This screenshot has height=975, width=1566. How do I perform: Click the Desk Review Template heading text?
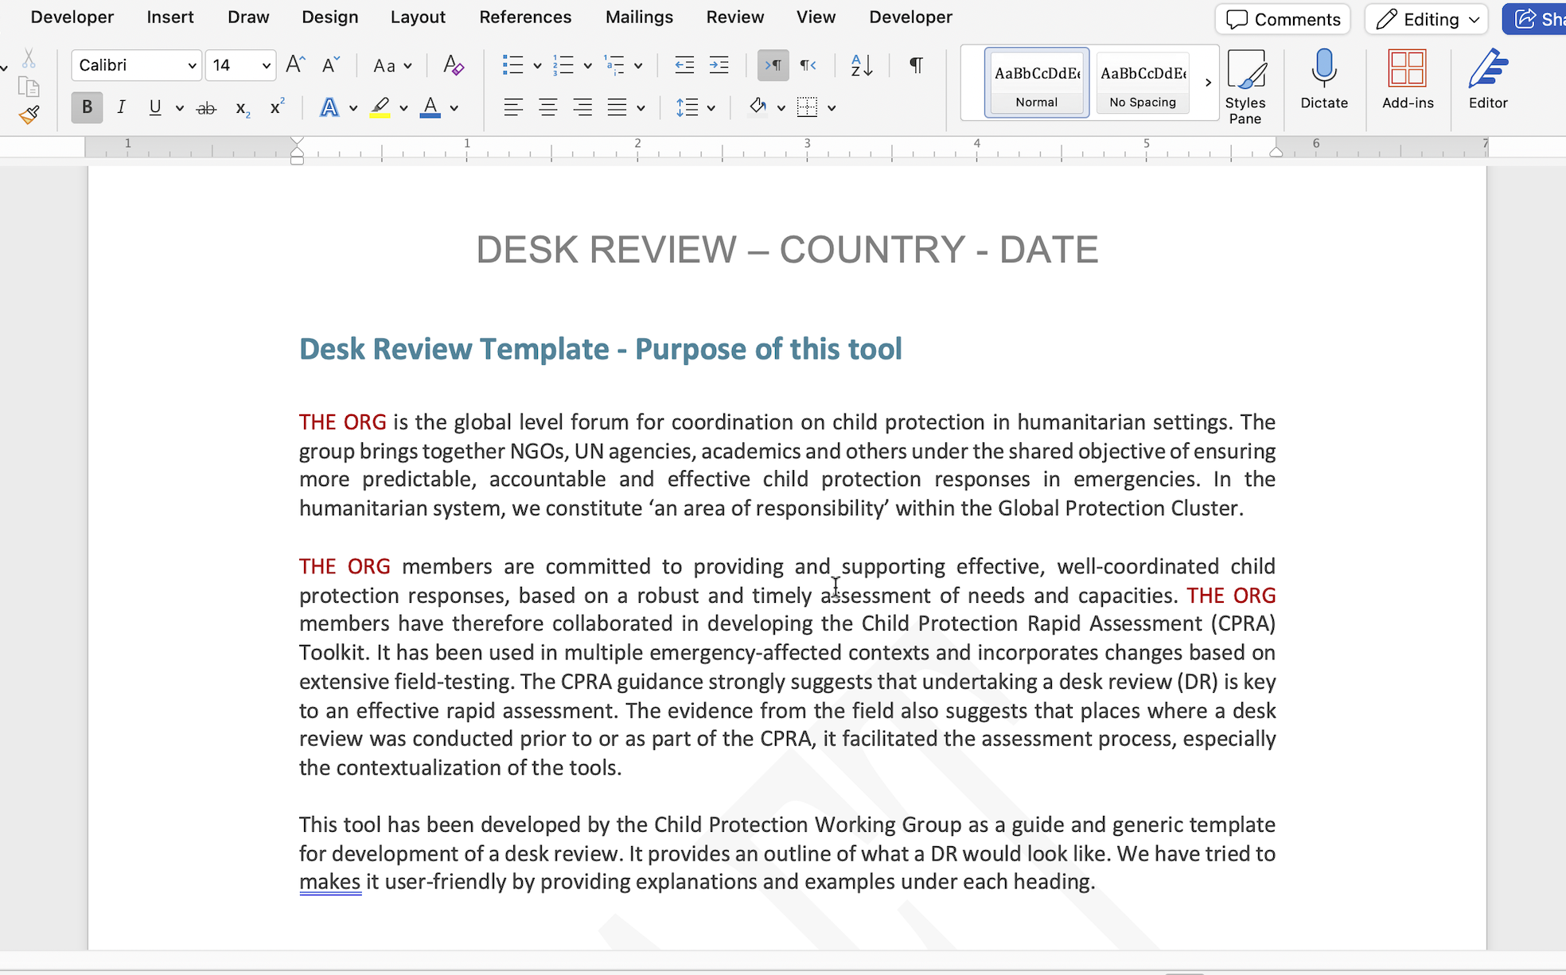point(600,349)
